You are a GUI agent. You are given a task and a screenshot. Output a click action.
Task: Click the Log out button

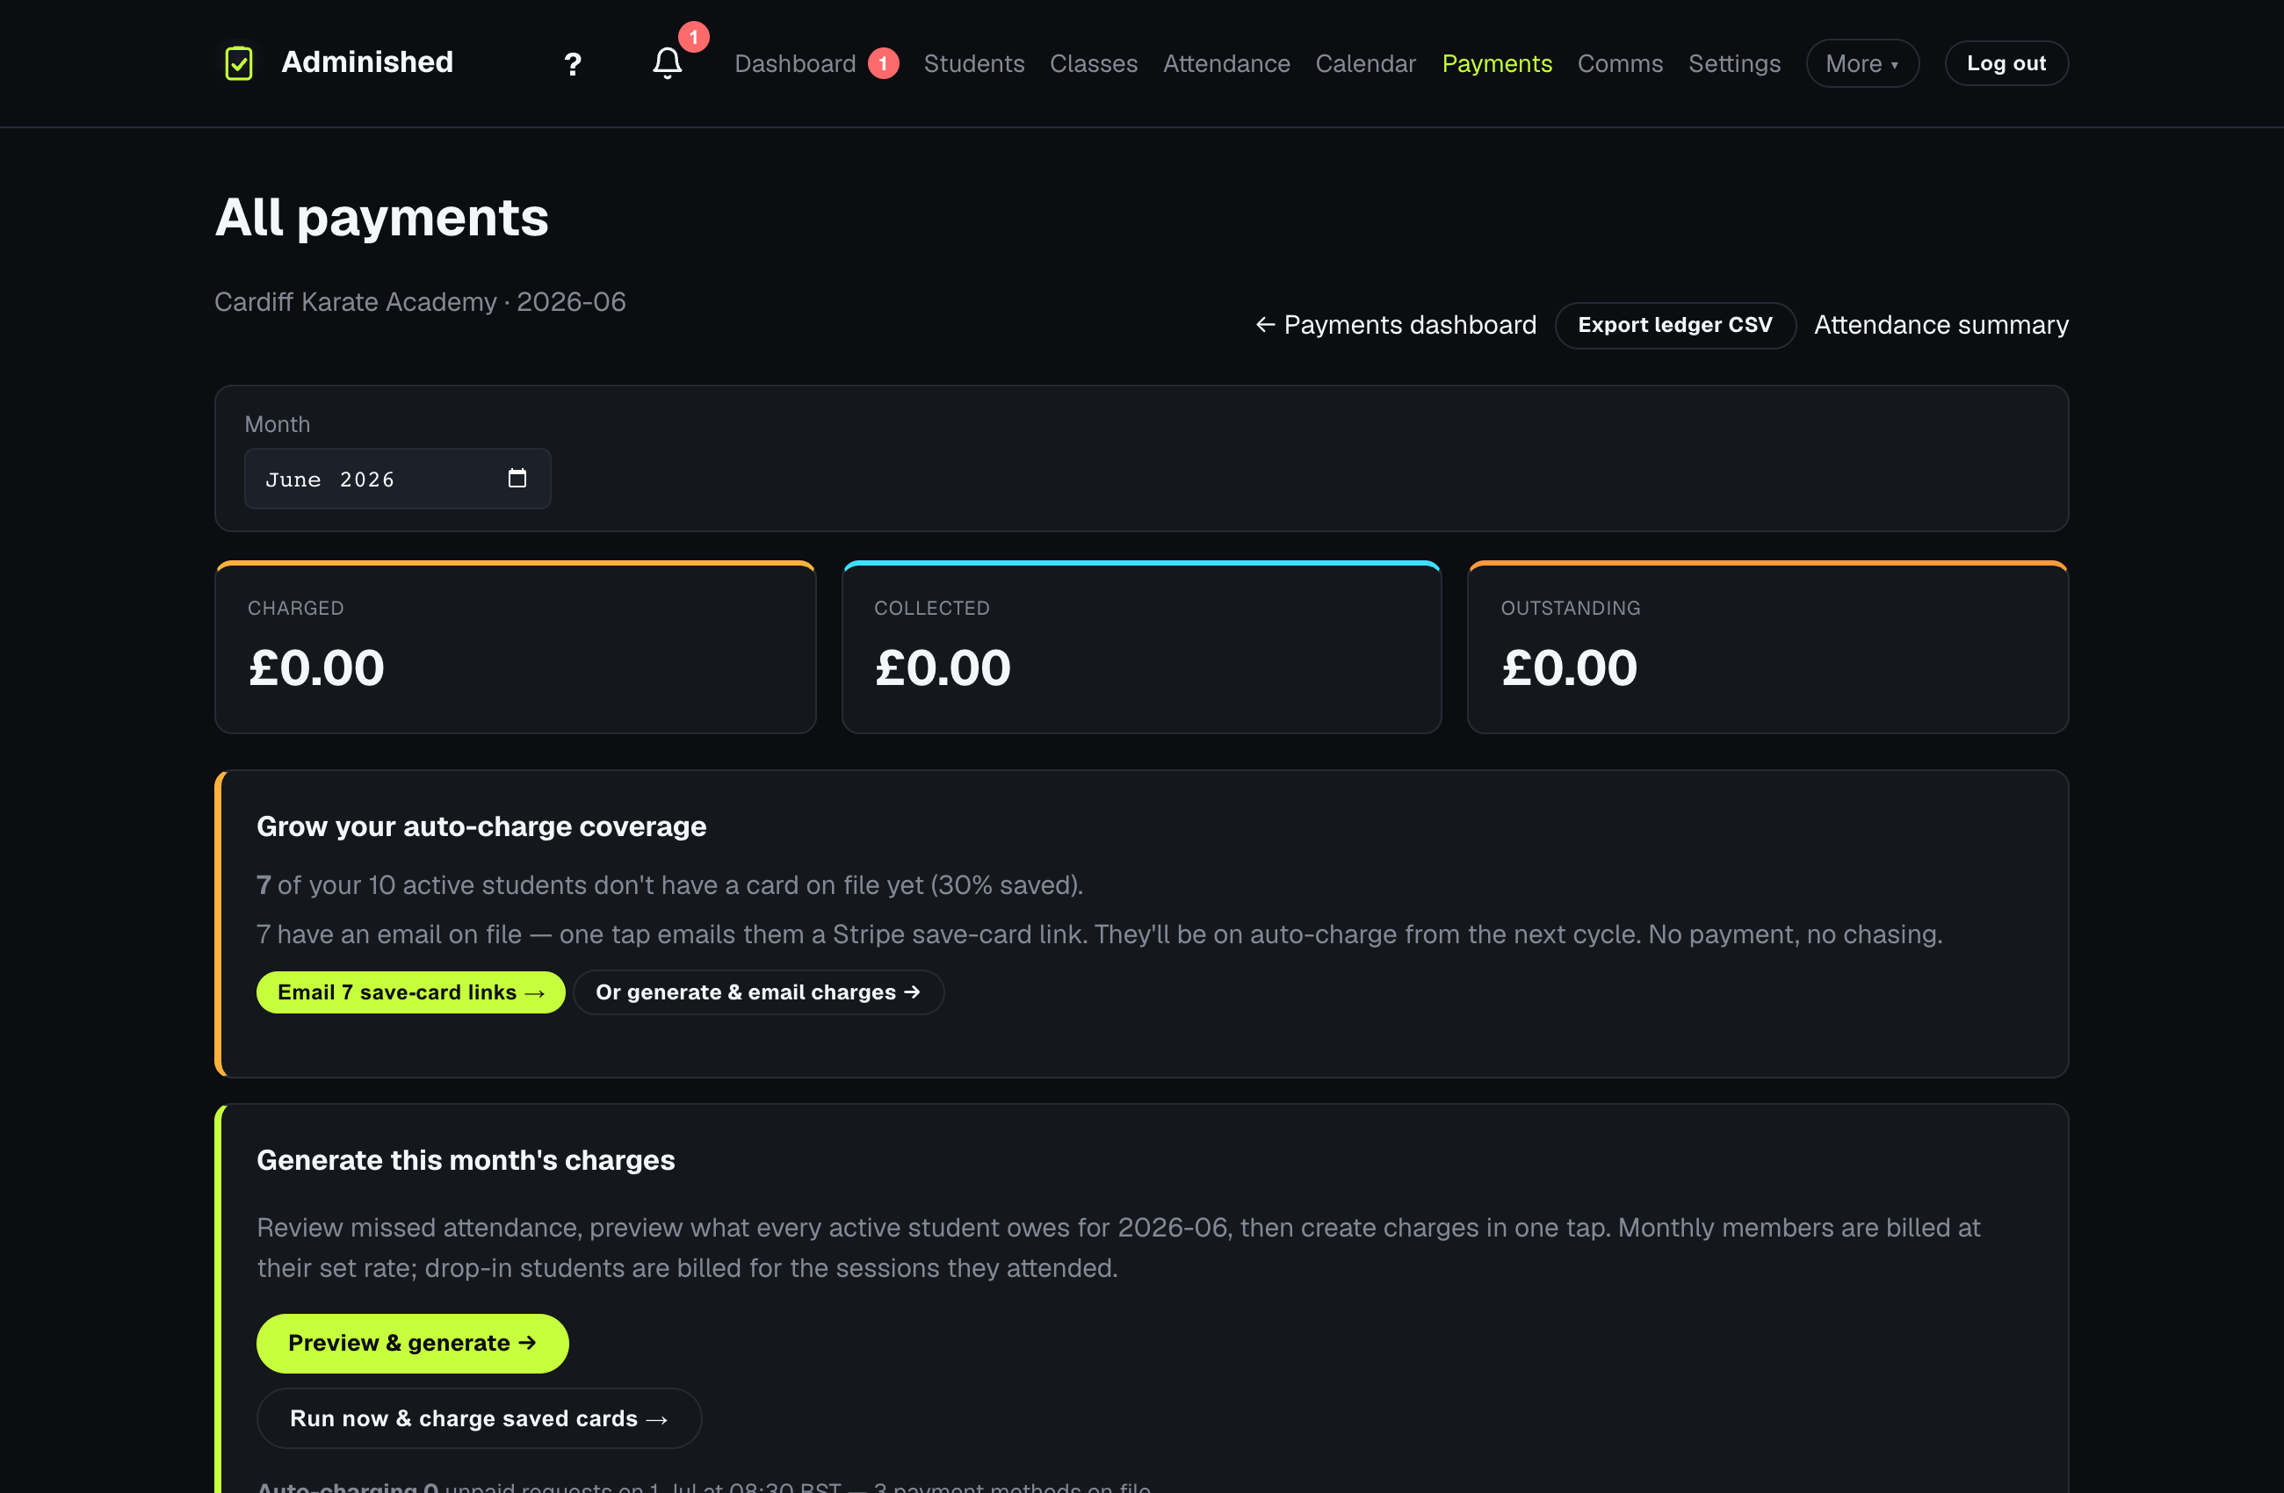click(x=2006, y=63)
